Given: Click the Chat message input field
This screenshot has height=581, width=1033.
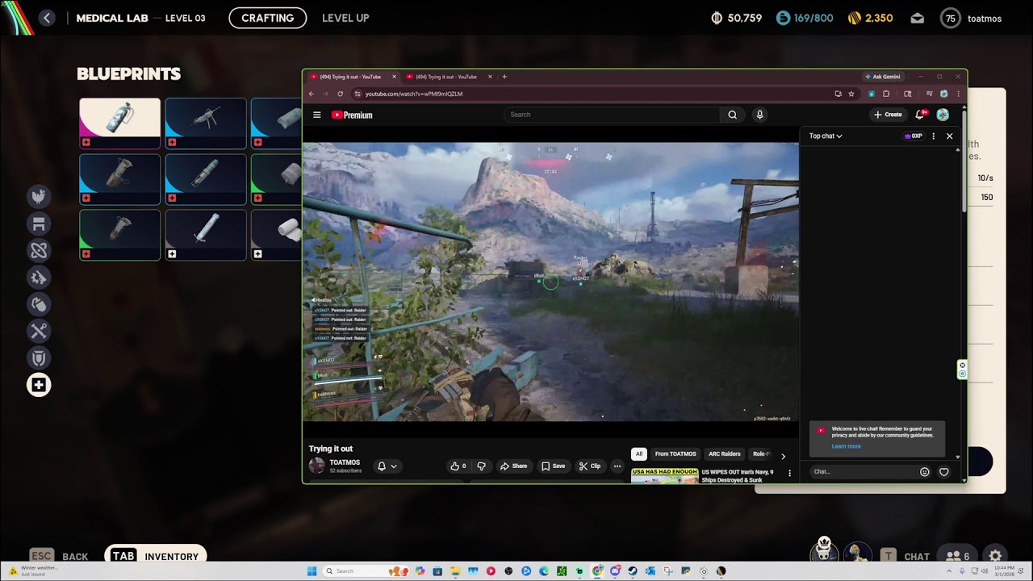Looking at the screenshot, I should (x=864, y=471).
